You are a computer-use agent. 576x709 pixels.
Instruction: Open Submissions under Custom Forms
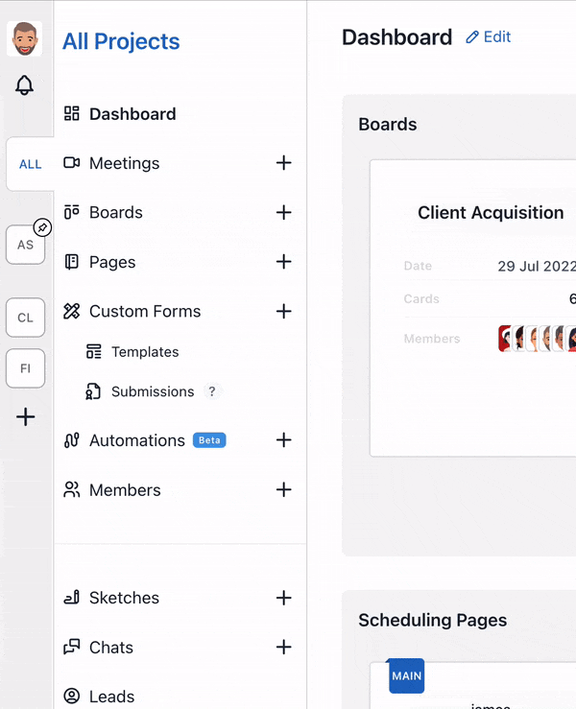pos(152,391)
